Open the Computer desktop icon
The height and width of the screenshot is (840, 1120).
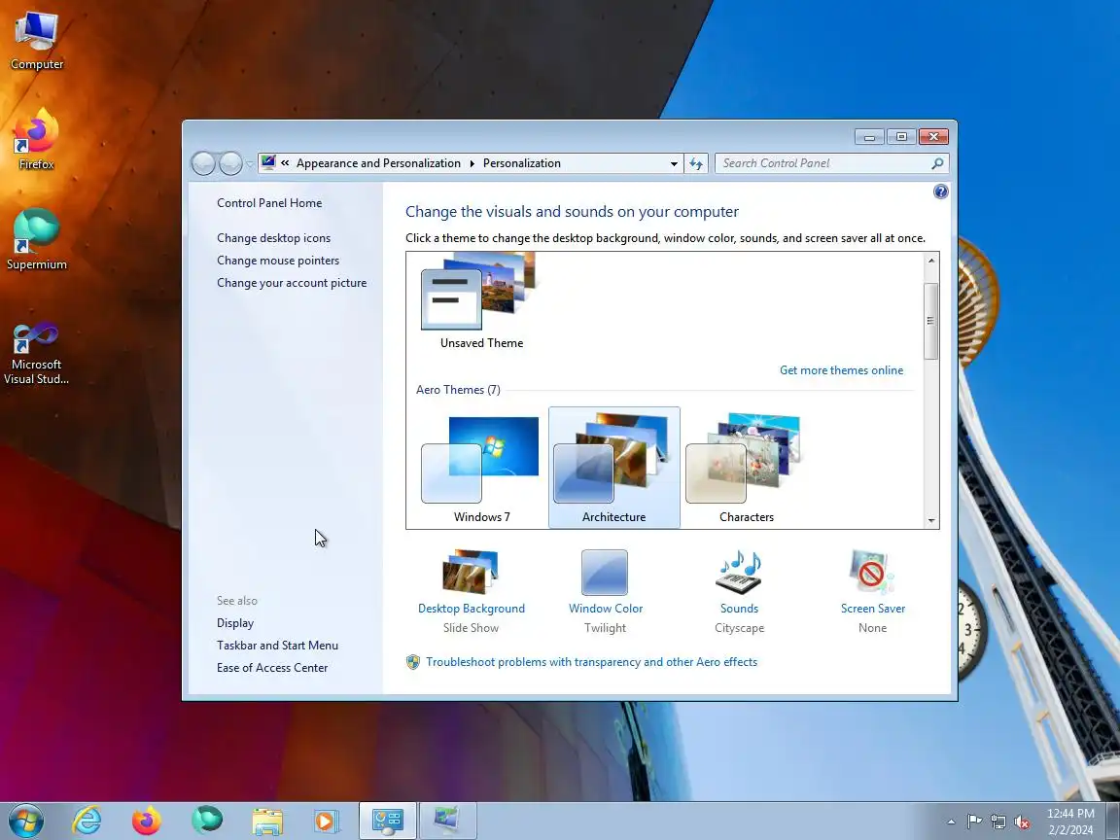point(36,39)
